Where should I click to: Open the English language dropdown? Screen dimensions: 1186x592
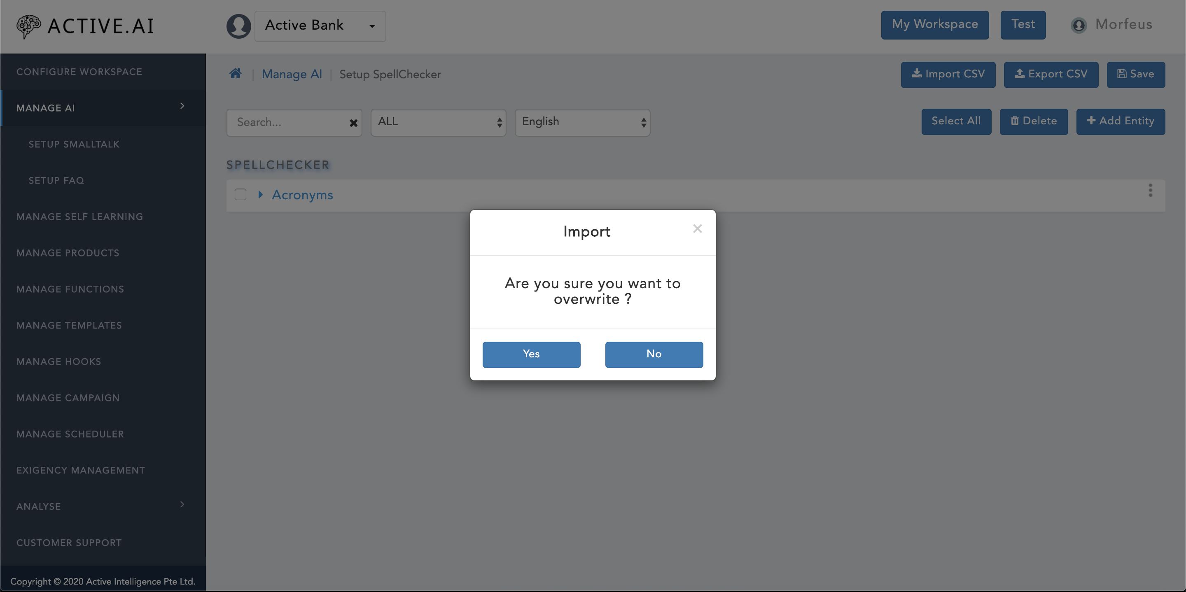pos(582,122)
